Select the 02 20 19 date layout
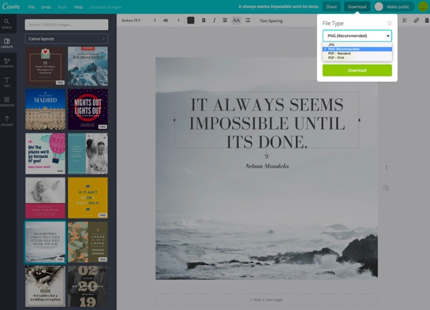The image size is (430, 310). [x=88, y=286]
